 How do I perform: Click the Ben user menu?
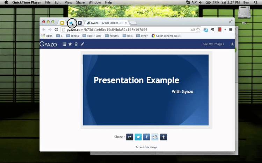[x=246, y=2]
